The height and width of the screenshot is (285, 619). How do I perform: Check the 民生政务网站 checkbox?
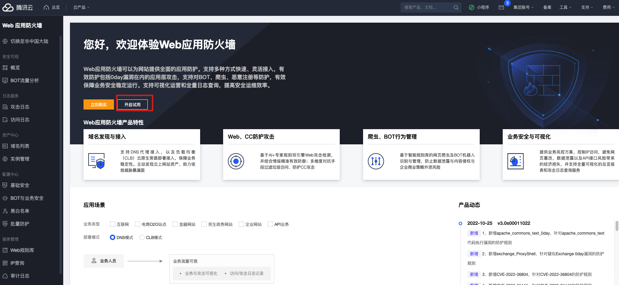(x=204, y=224)
